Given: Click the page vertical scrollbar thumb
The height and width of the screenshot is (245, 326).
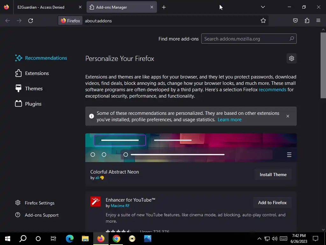Looking at the screenshot, I should 323,65.
